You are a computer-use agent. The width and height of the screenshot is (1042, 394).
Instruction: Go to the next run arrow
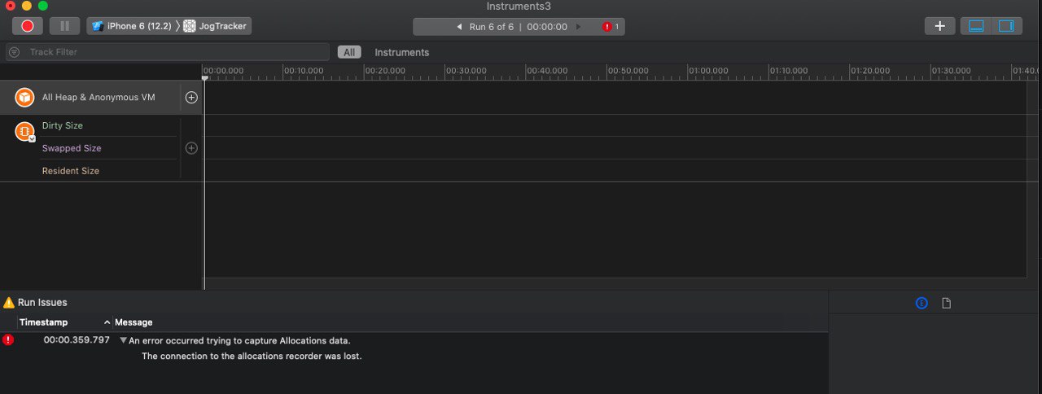click(579, 27)
